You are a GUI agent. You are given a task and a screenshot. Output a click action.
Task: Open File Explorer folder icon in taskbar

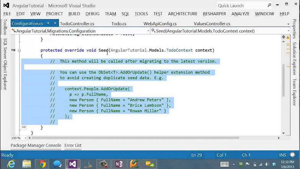click(26, 164)
